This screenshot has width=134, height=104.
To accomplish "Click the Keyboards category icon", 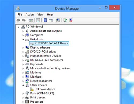I will [27, 64].
